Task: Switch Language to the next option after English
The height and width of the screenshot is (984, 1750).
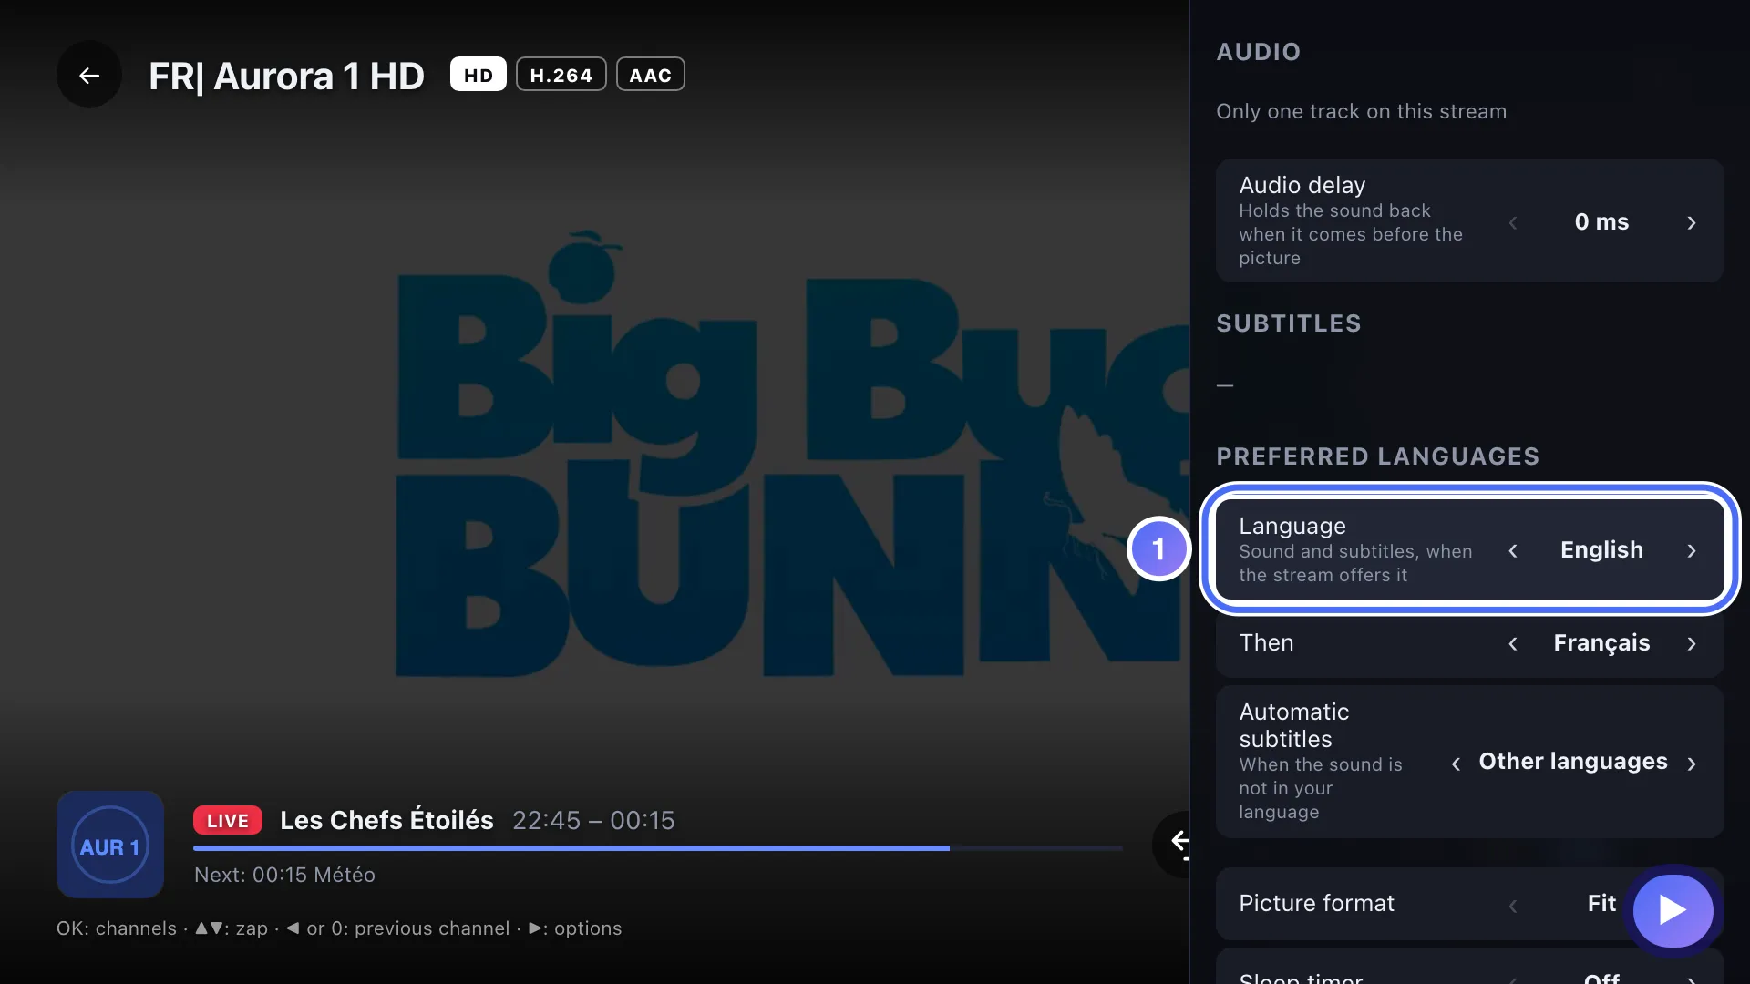Action: 1692,550
